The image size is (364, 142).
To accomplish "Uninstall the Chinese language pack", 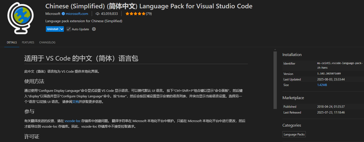I will coord(53,29).
